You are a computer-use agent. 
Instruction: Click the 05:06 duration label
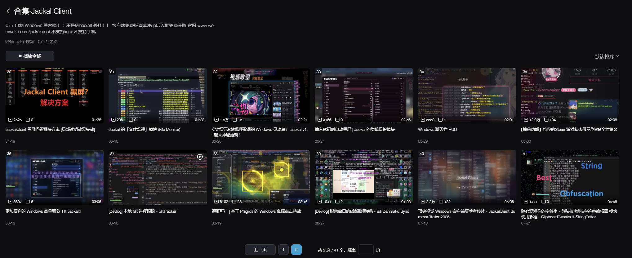(x=509, y=202)
